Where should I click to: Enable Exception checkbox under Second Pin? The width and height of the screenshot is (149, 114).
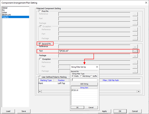(x=40, y=59)
